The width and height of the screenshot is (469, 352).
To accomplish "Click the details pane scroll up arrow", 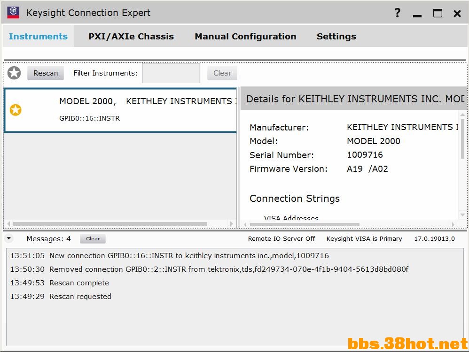I will (x=463, y=115).
